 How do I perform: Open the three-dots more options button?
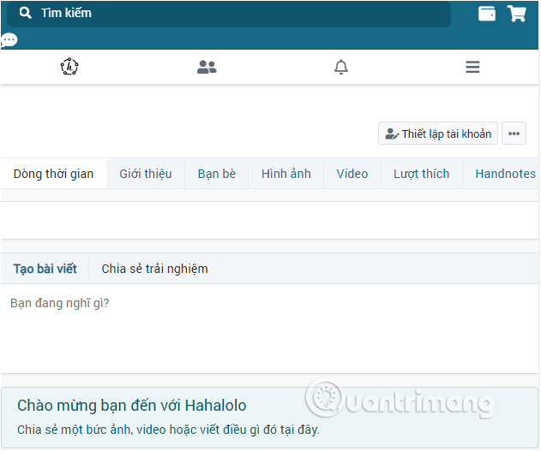(514, 134)
